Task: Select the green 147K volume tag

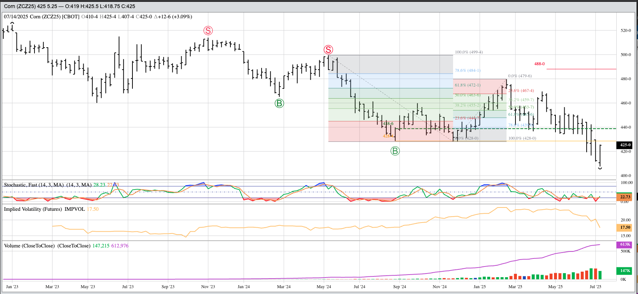Action: click(x=625, y=271)
